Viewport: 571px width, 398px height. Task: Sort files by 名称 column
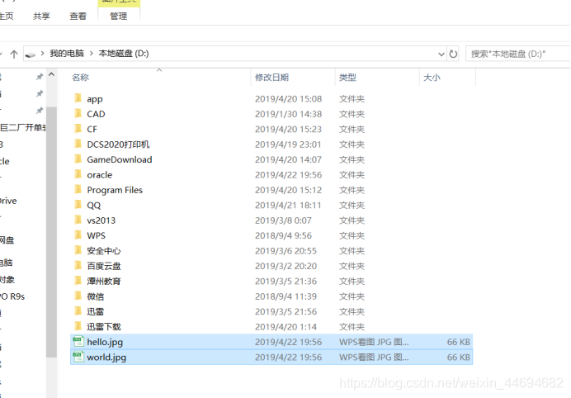tap(81, 78)
